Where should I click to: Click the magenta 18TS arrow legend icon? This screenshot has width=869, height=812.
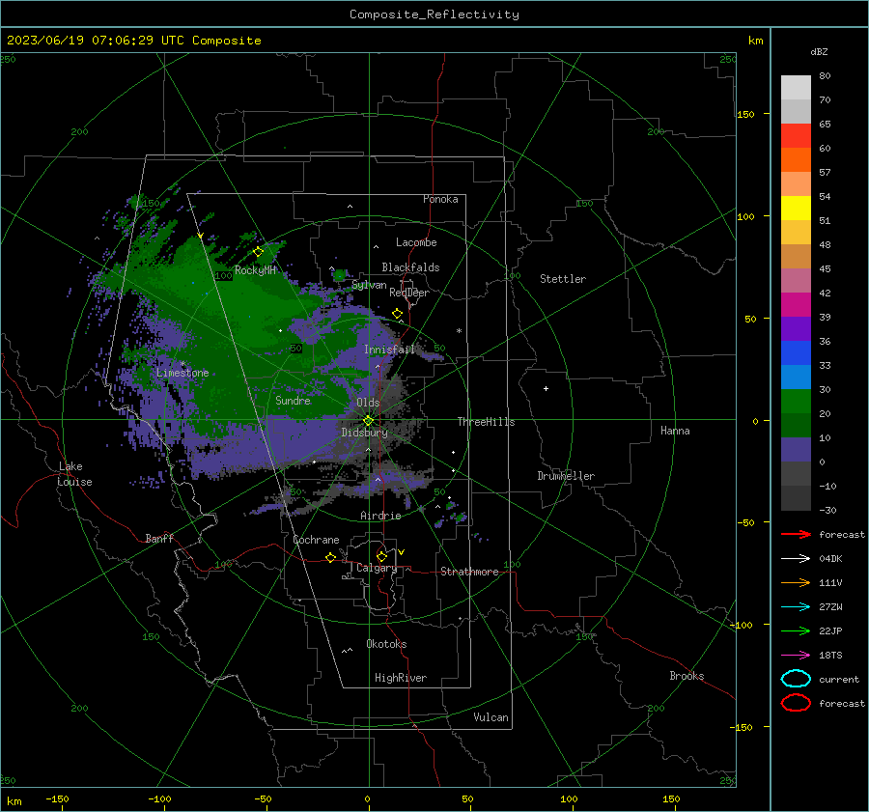pos(796,656)
